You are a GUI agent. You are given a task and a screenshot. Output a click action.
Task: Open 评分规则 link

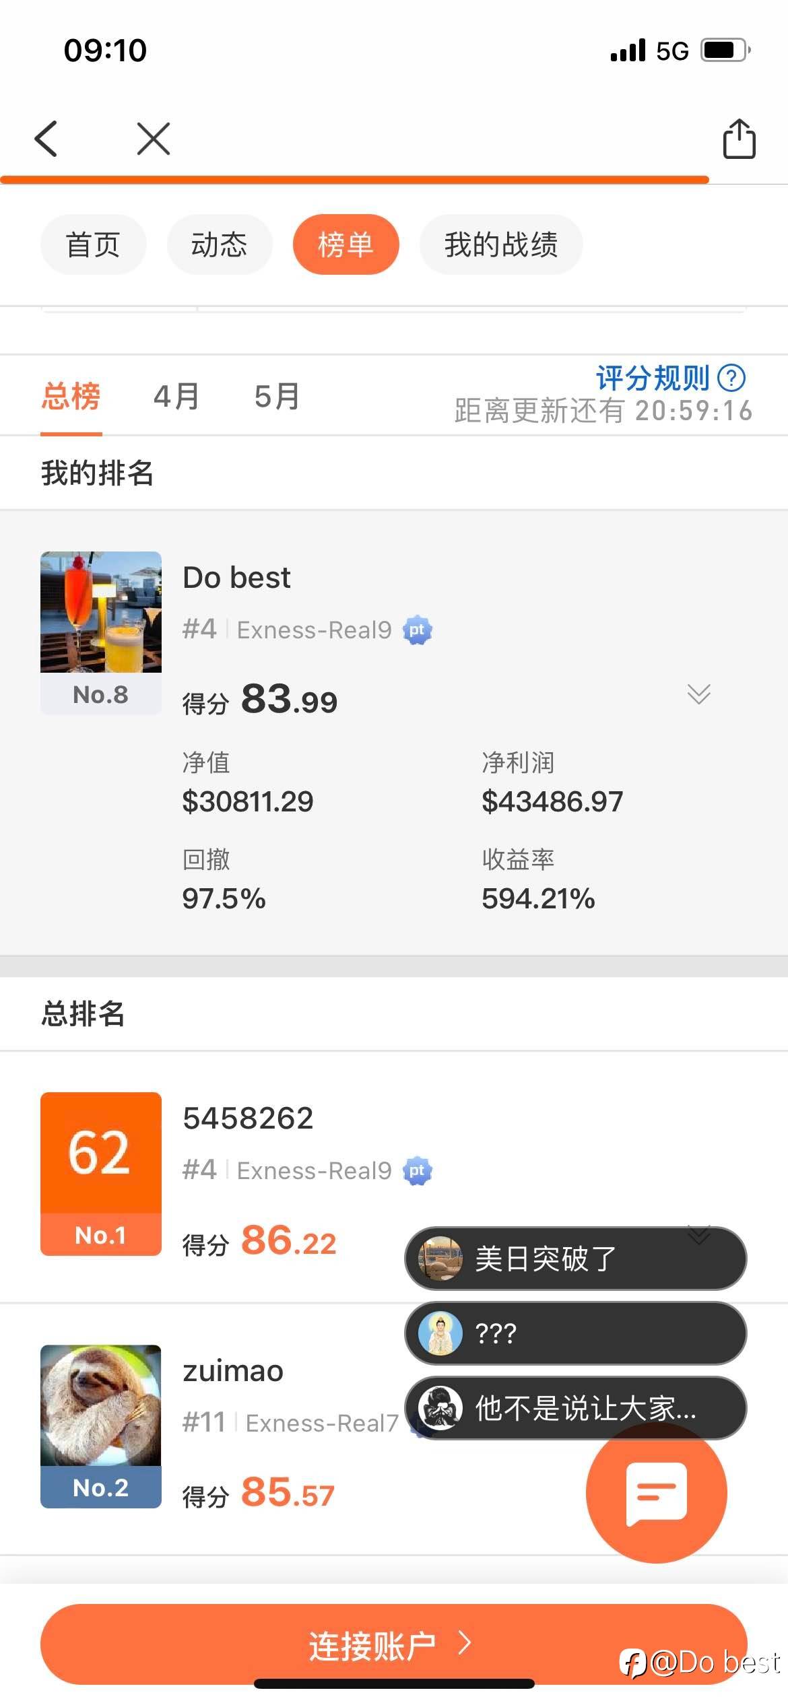click(x=652, y=378)
